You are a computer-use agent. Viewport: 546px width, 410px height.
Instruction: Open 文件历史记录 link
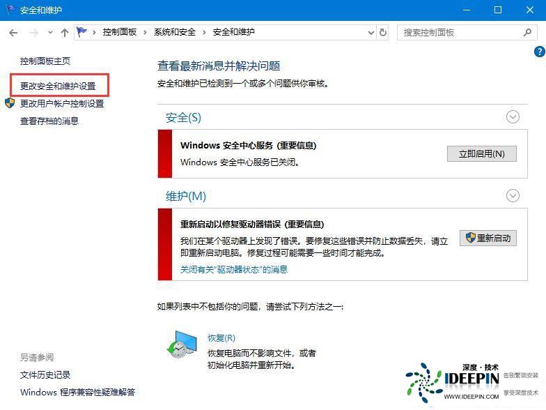tap(45, 375)
